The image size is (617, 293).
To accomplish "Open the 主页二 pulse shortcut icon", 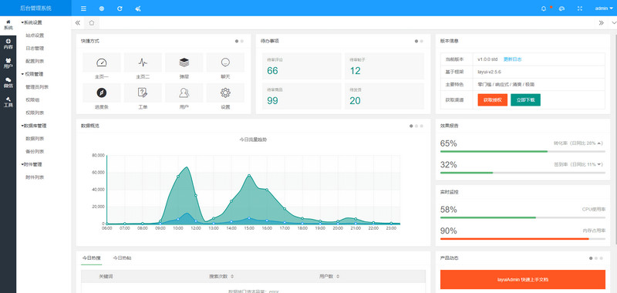I will pos(143,62).
